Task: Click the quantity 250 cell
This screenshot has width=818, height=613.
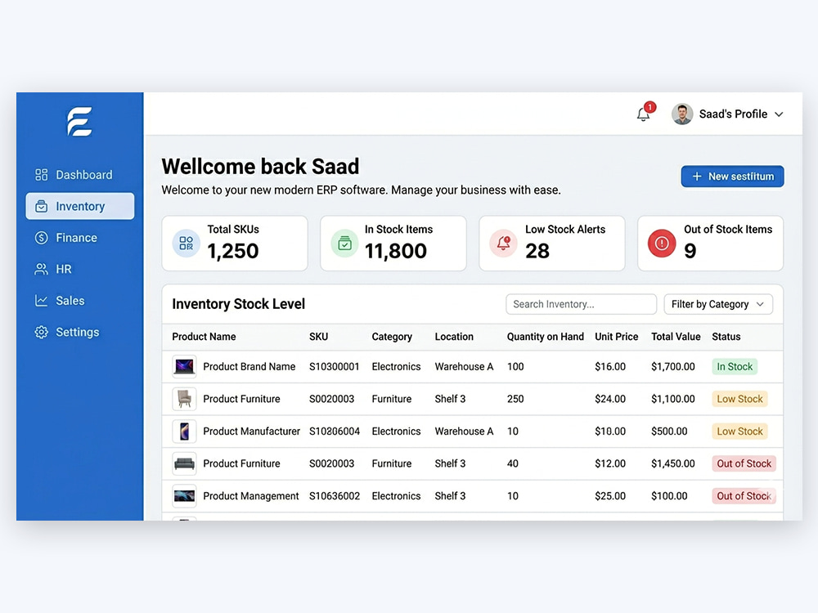Action: click(515, 399)
